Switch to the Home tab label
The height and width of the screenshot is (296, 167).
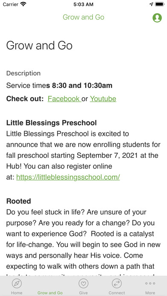coord(17,293)
